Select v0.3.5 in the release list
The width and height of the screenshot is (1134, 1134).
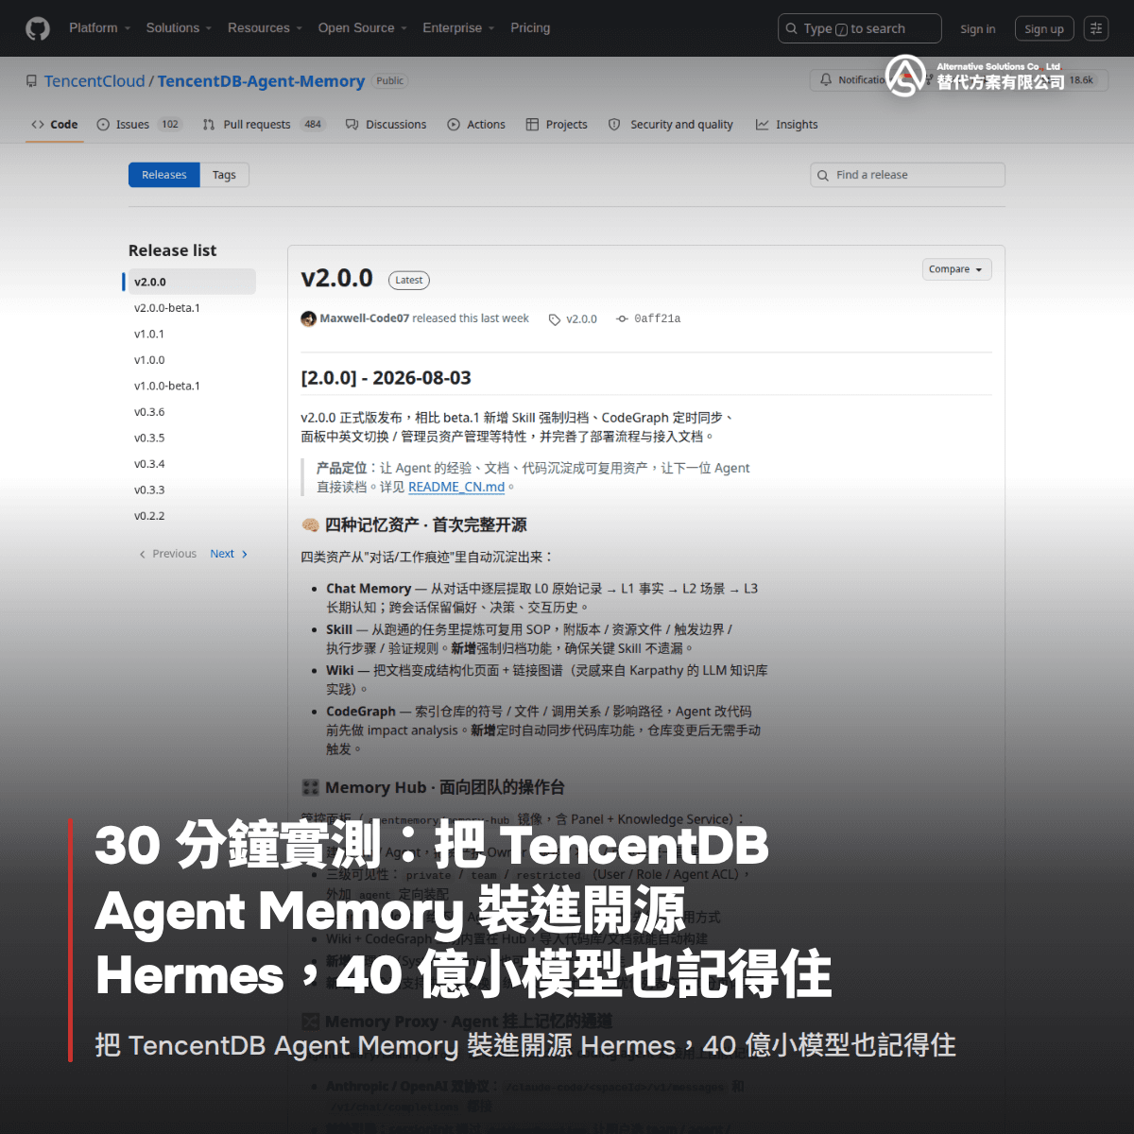pyautogui.click(x=149, y=438)
